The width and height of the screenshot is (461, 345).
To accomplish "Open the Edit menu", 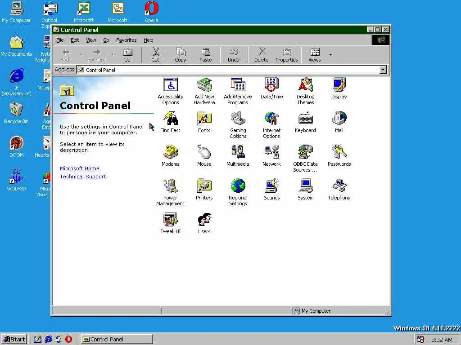I will pyautogui.click(x=75, y=40).
